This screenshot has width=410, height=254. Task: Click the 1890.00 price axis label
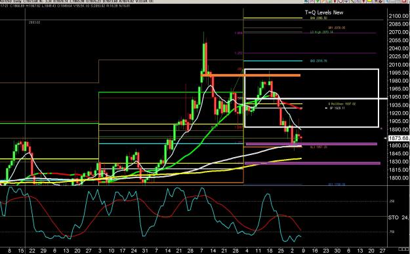[399, 129]
